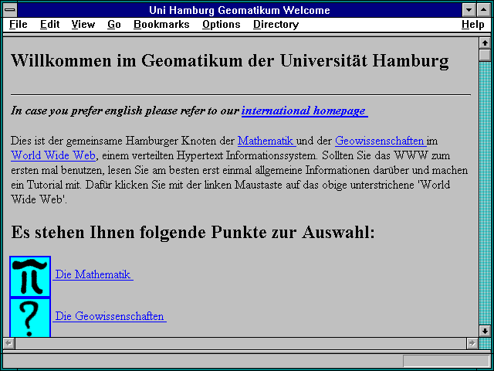Open the window control menu box
This screenshot has width=494, height=371.
(10, 10)
